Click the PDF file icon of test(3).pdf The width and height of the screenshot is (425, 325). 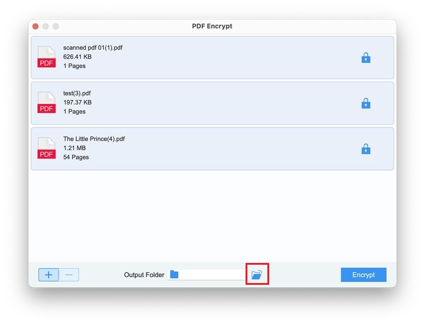[47, 102]
